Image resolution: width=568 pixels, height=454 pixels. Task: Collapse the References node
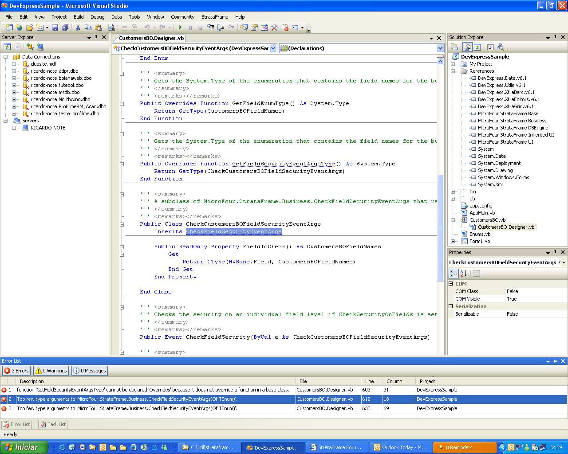point(453,71)
